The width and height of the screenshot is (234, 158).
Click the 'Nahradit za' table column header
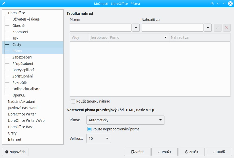200,37
